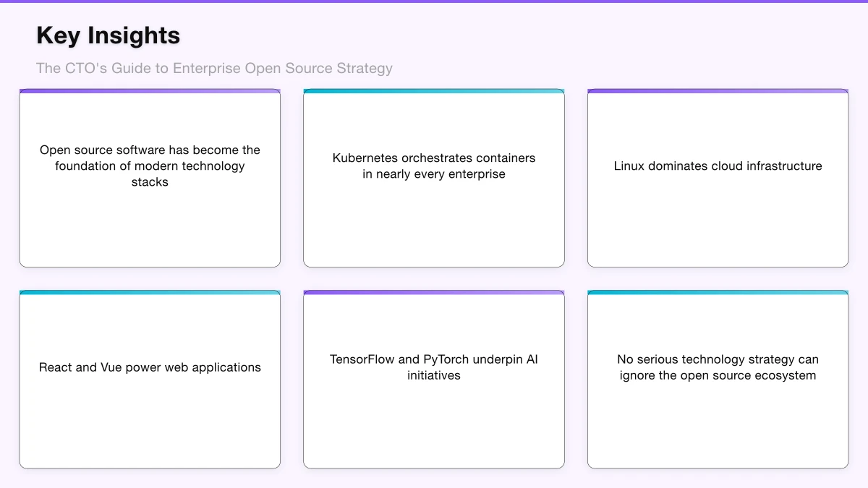Viewport: 868px width, 488px height.
Task: Click the purple stripe along the slide's top edge
Action: click(434, 1)
